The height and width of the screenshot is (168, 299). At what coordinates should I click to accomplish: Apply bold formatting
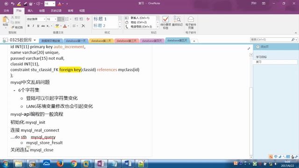coord(28,26)
